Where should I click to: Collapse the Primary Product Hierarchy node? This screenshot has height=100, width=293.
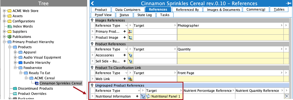tap(4, 42)
